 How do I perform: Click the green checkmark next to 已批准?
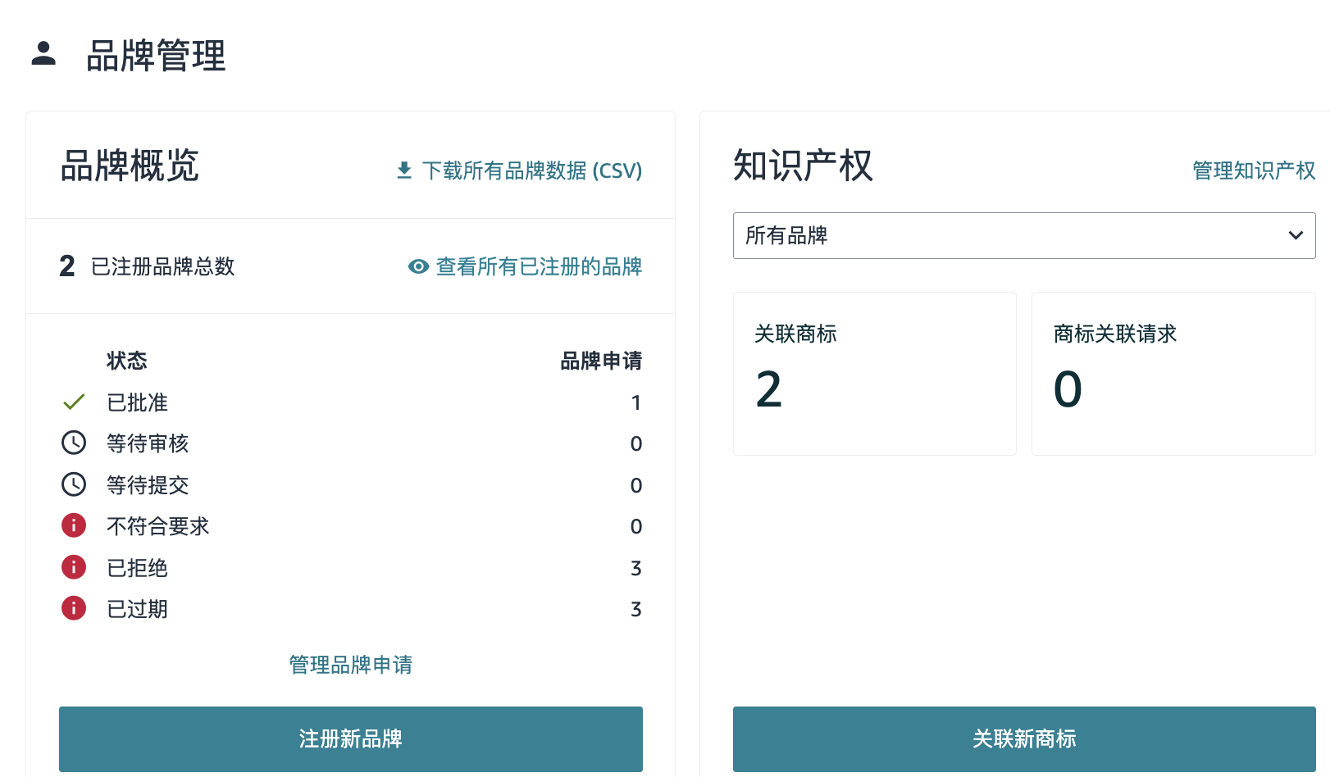74,402
